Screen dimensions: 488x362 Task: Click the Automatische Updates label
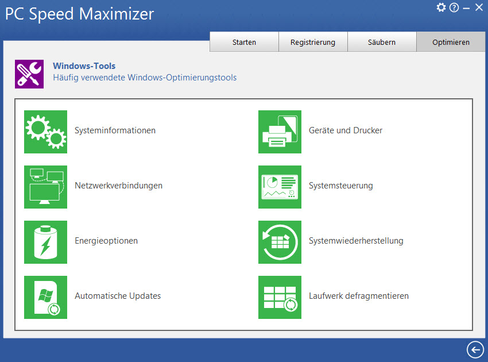click(x=118, y=296)
